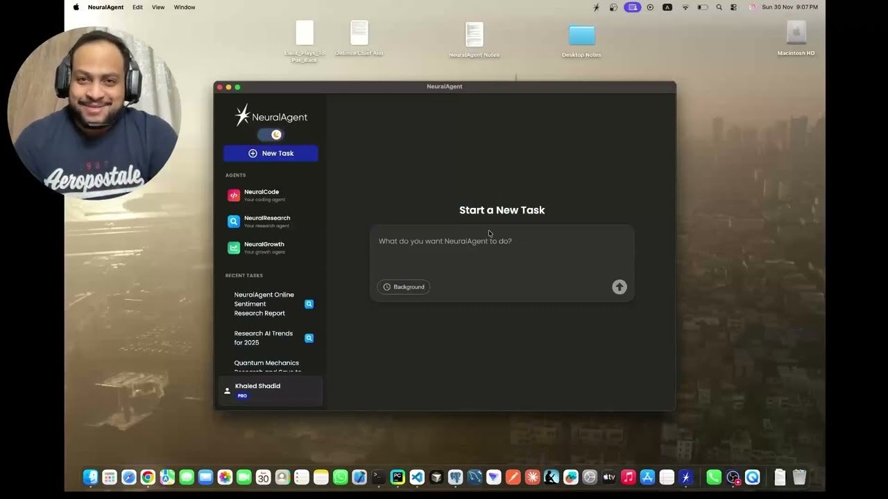888x499 pixels.
Task: Click the NeuralCode agent icon
Action: pos(234,195)
